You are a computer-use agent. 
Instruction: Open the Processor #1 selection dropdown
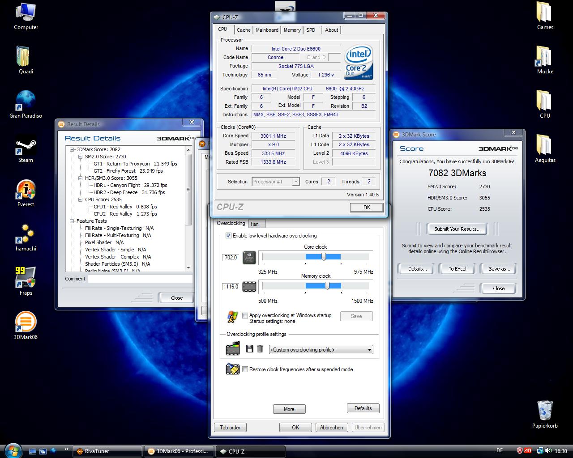click(x=276, y=182)
